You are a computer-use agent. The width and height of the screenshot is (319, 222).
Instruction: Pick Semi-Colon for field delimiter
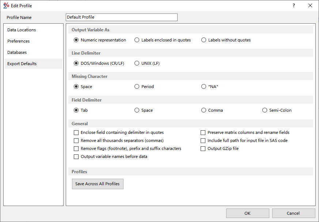(264, 110)
